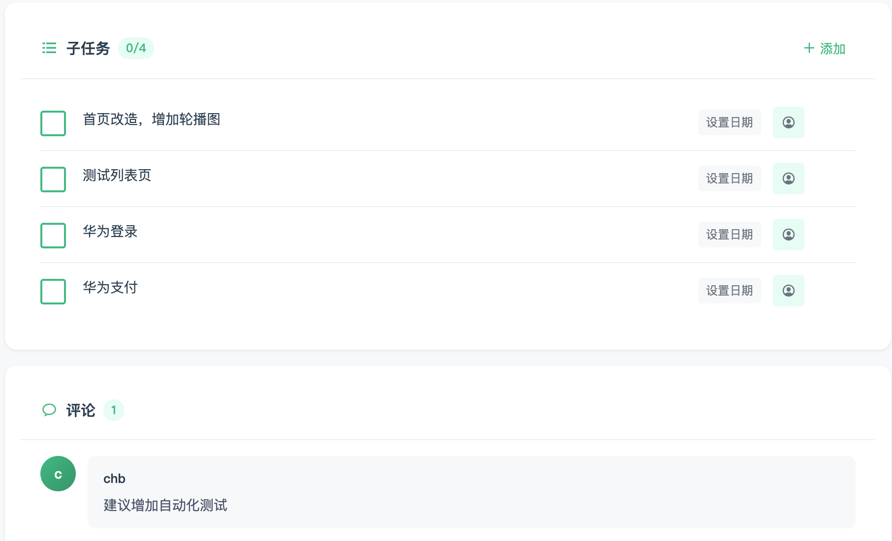Click the comment bubble icon

tap(49, 410)
